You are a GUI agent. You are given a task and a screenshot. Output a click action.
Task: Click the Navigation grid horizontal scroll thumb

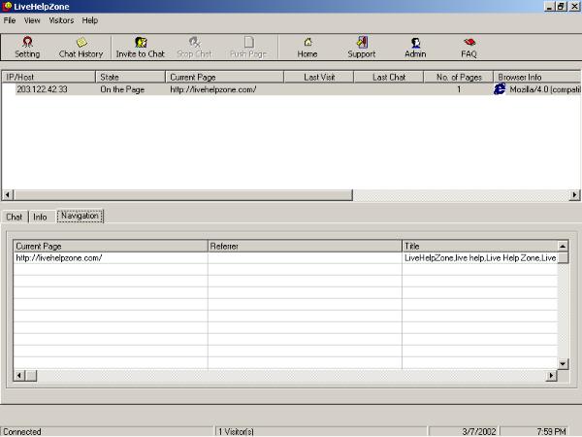pyautogui.click(x=31, y=375)
